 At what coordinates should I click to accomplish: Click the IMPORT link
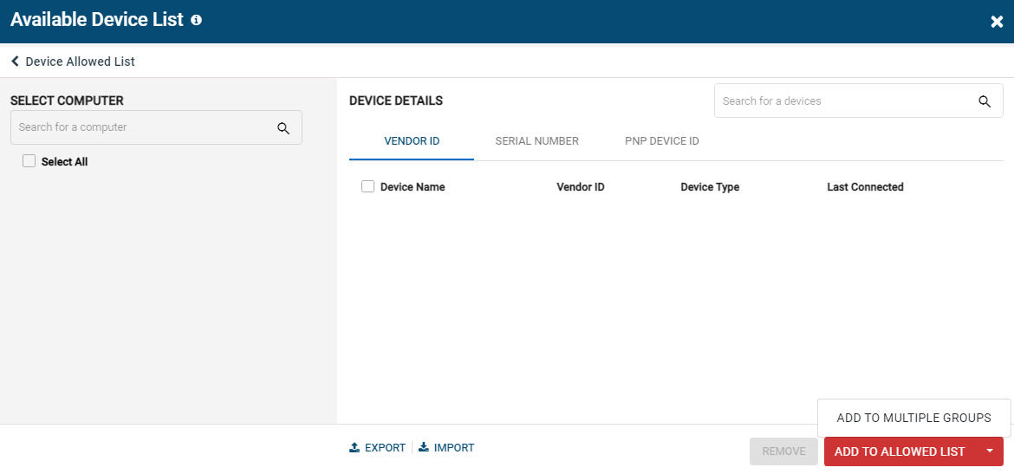454,447
